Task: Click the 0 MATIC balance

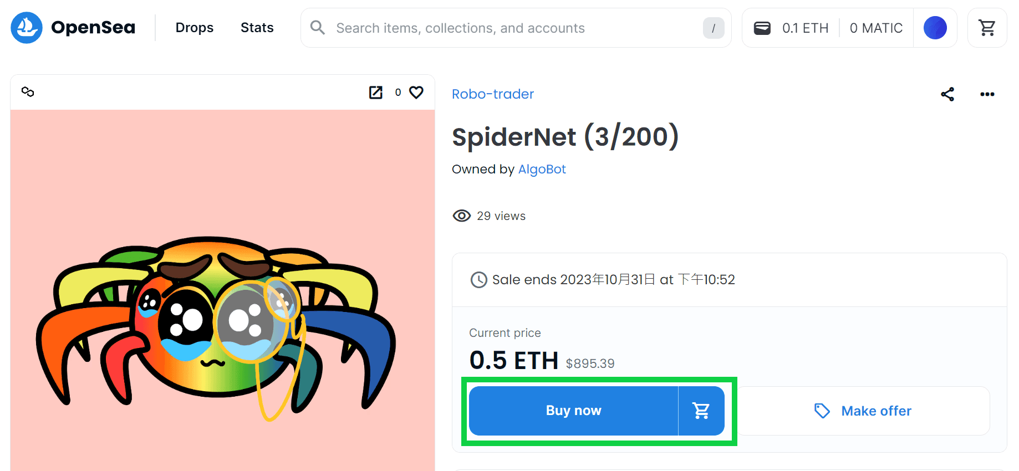Action: [x=876, y=28]
